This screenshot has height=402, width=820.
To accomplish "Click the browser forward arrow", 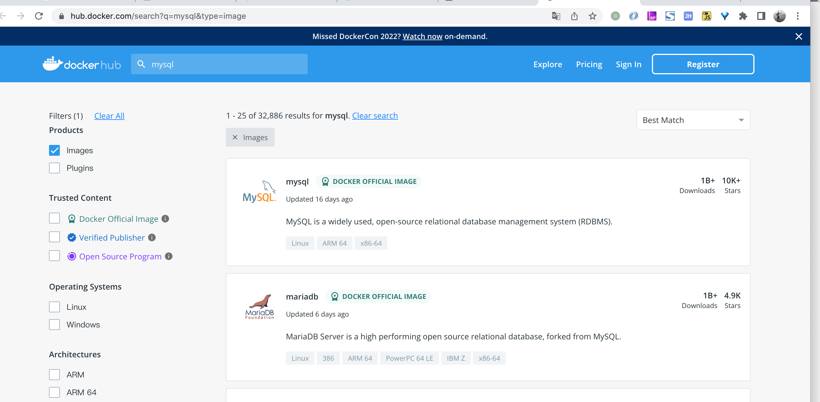I will coord(21,16).
